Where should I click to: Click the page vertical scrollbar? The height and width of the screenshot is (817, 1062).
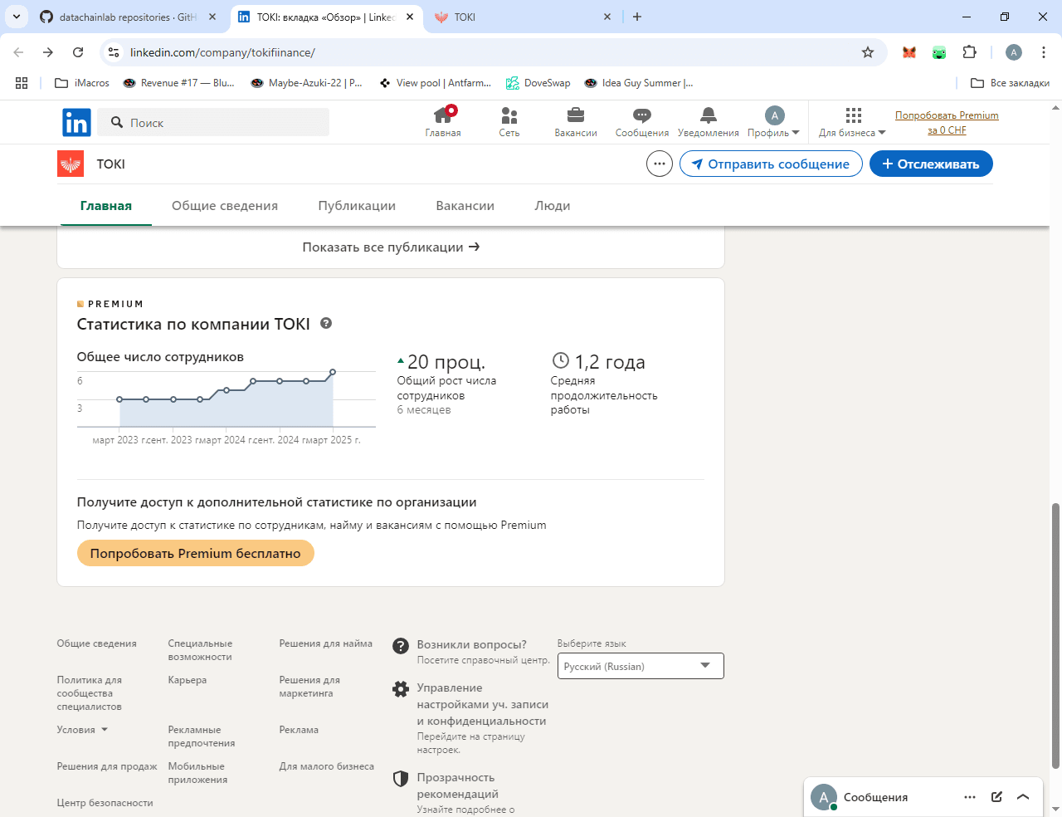[x=1055, y=635]
